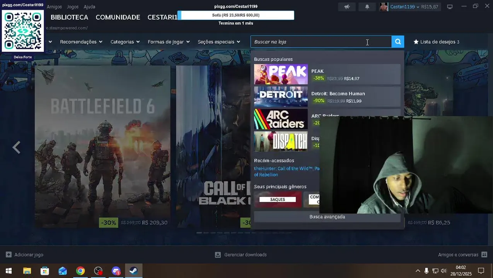Viewport: 493px width, 278px height.
Task: Click the ARC Raiders thumbnail
Action: [x=281, y=119]
